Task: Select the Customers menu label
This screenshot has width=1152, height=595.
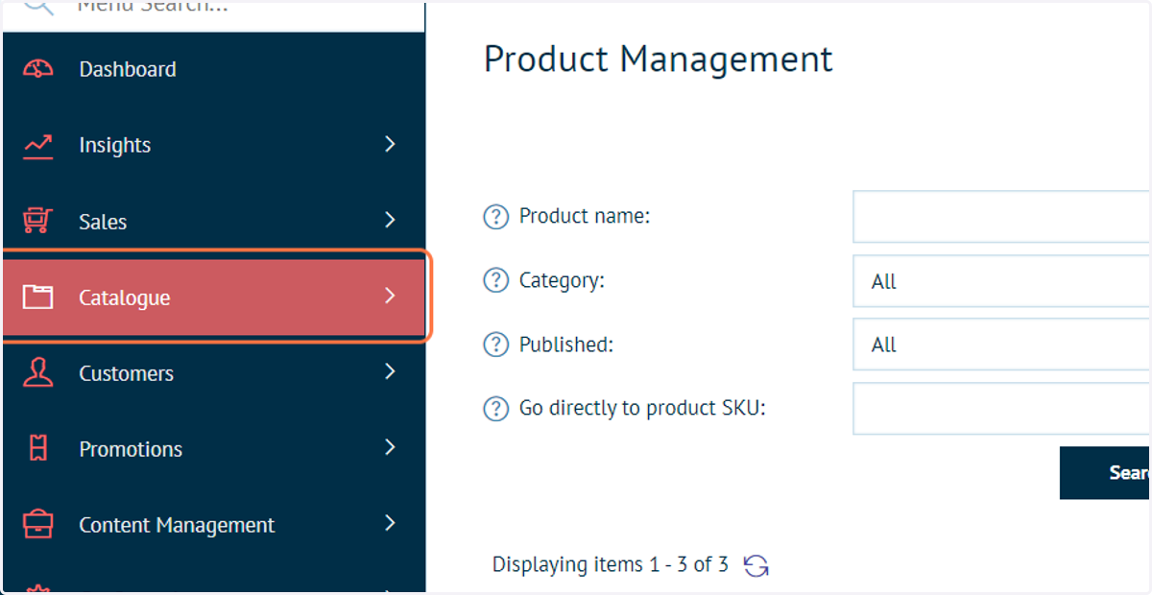Action: [x=127, y=373]
